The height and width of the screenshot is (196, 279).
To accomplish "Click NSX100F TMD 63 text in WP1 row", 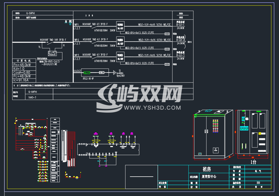I will 95,24.
